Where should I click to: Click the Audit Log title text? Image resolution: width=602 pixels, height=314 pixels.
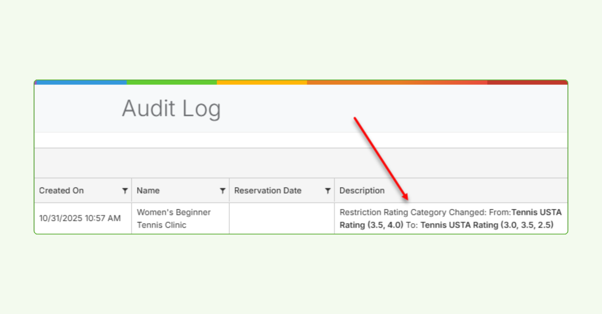tap(171, 108)
